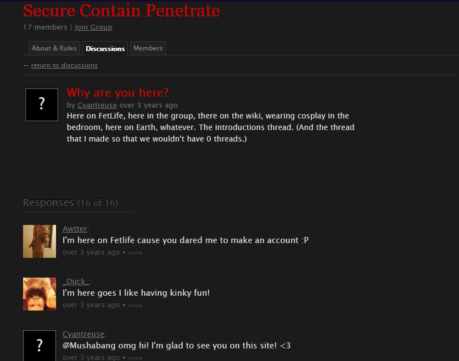
Task: Show more options on _Duck_'s response
Action: (135, 306)
